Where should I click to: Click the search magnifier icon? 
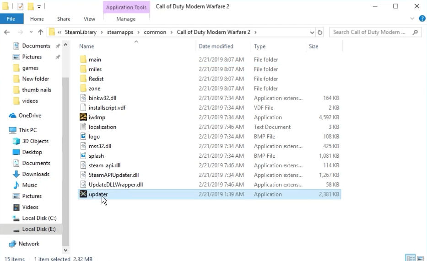415,32
